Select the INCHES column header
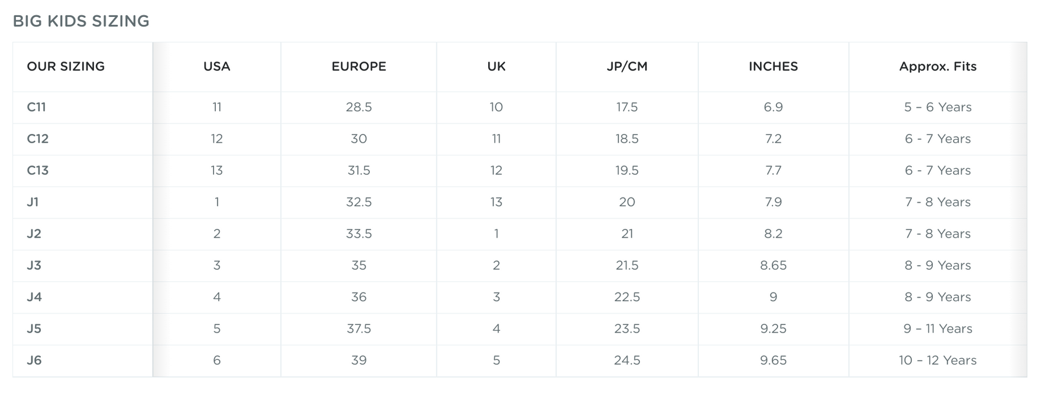 coord(773,66)
